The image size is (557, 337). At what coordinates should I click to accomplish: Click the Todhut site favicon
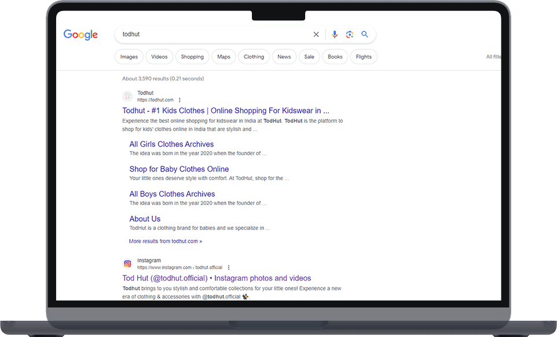point(127,96)
